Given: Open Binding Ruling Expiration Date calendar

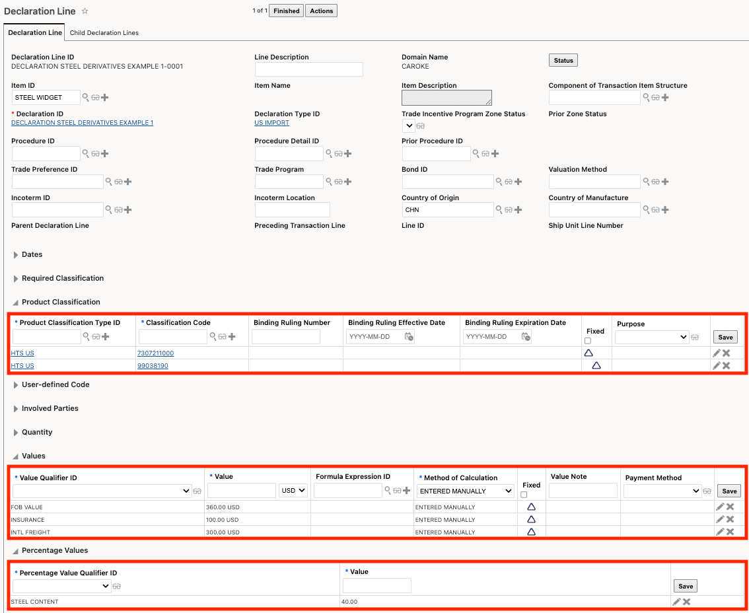Looking at the screenshot, I should 526,337.
